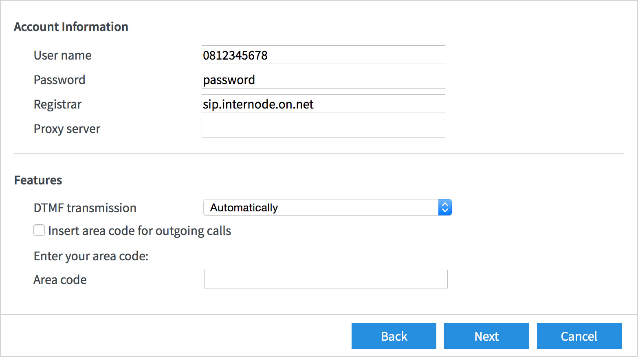Click into the User name field

coord(323,55)
